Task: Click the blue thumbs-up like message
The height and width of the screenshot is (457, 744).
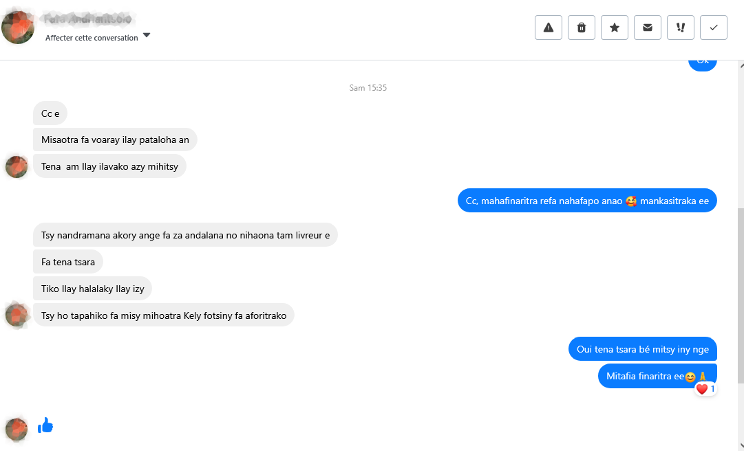Action: coord(45,426)
